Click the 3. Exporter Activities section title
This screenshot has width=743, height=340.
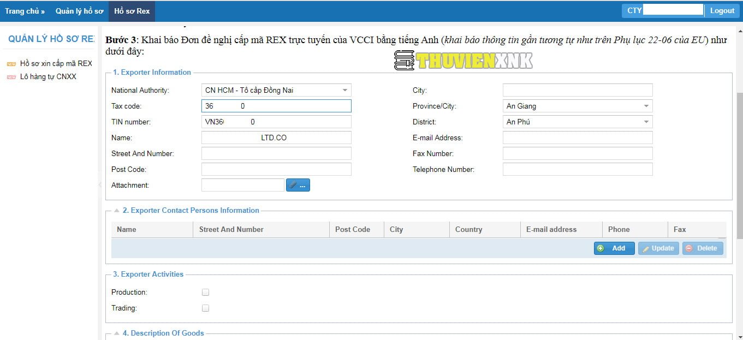coord(148,274)
